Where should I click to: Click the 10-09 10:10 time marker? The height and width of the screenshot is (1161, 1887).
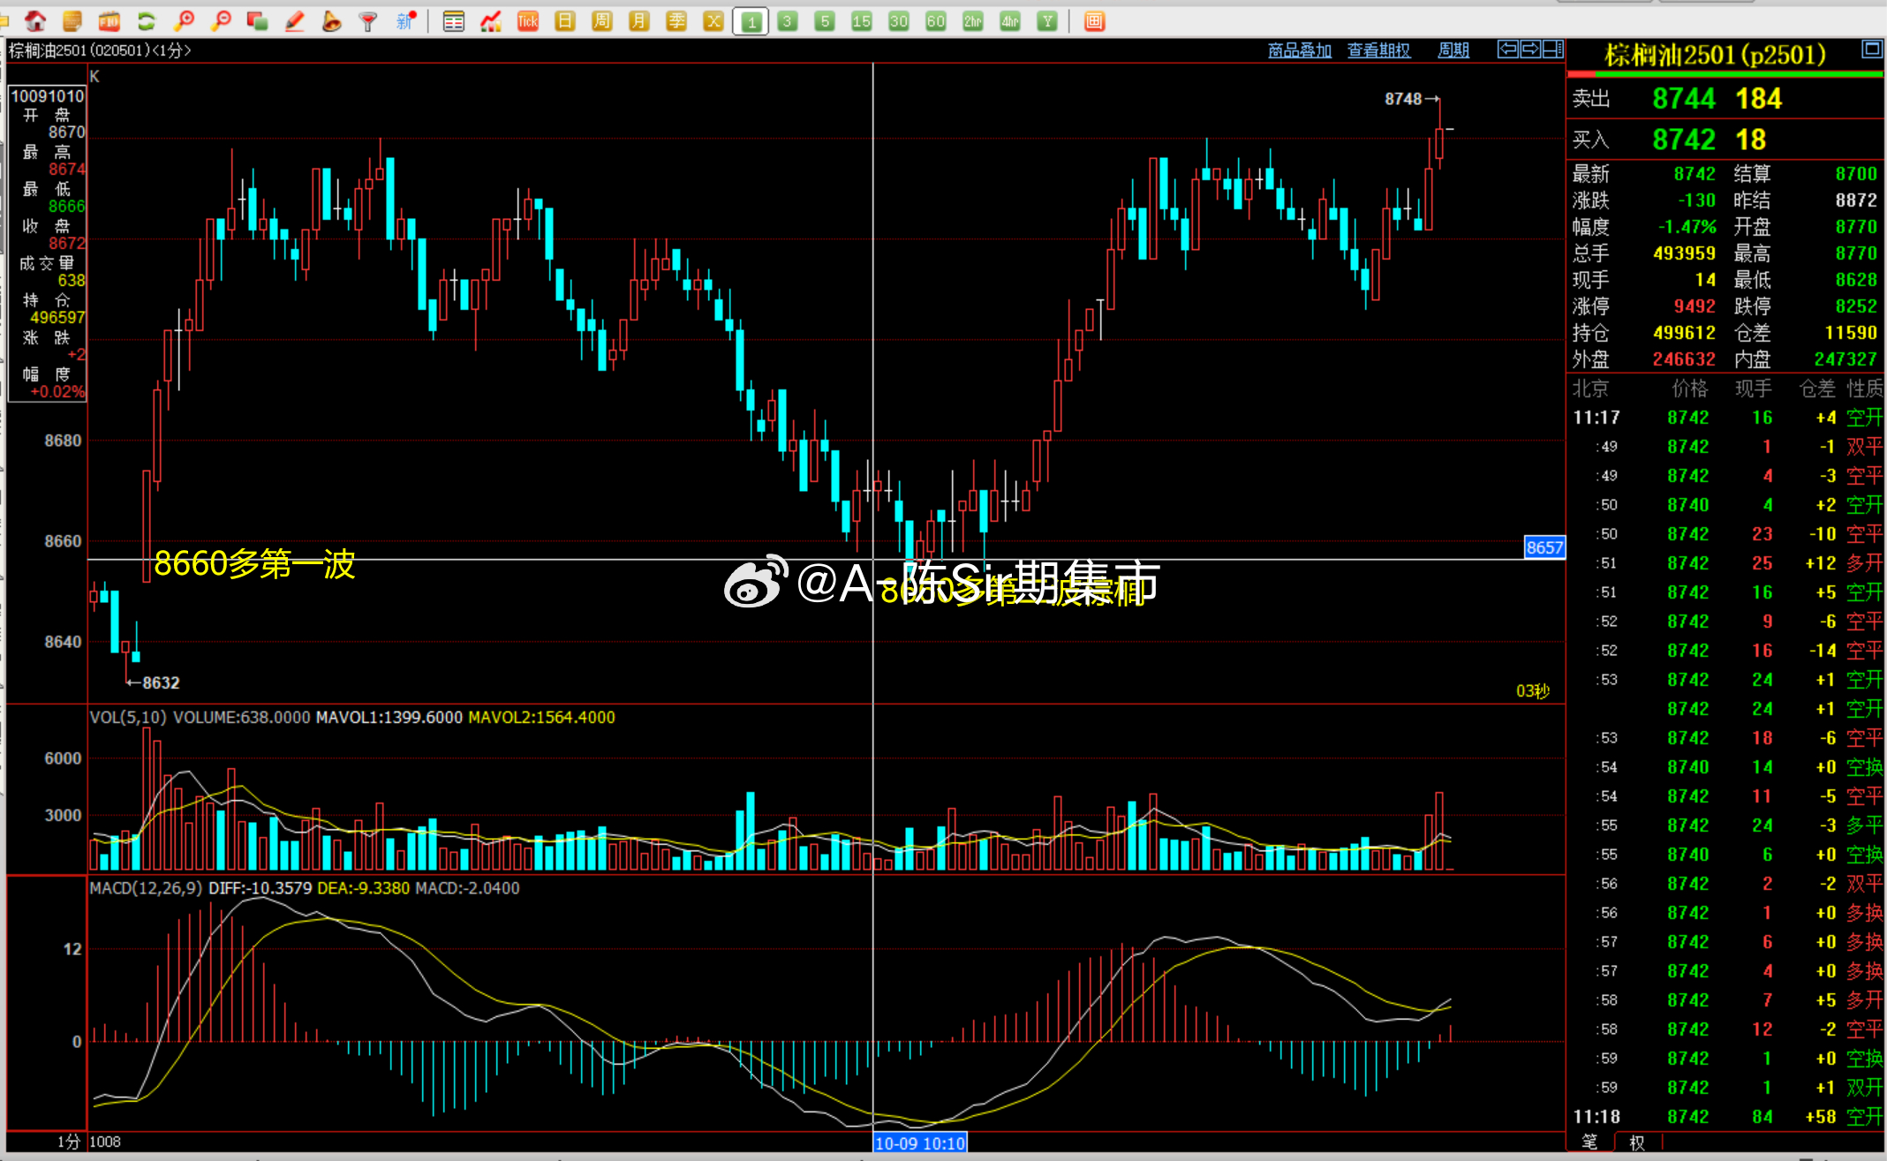[x=919, y=1143]
